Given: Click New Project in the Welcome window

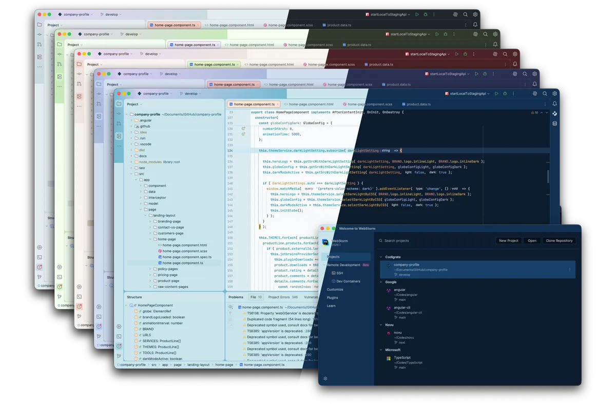Looking at the screenshot, I should tap(509, 241).
